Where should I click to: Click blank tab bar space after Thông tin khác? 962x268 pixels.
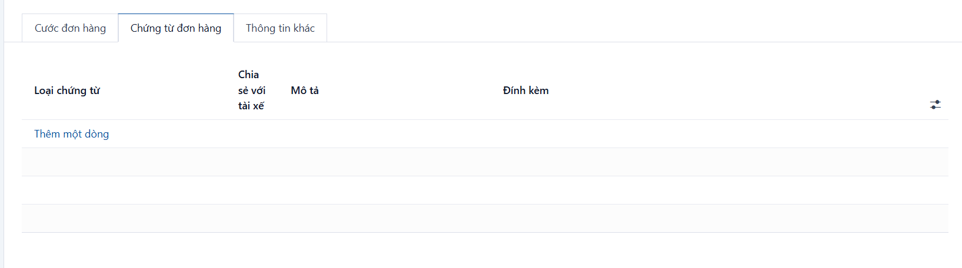click(644, 28)
